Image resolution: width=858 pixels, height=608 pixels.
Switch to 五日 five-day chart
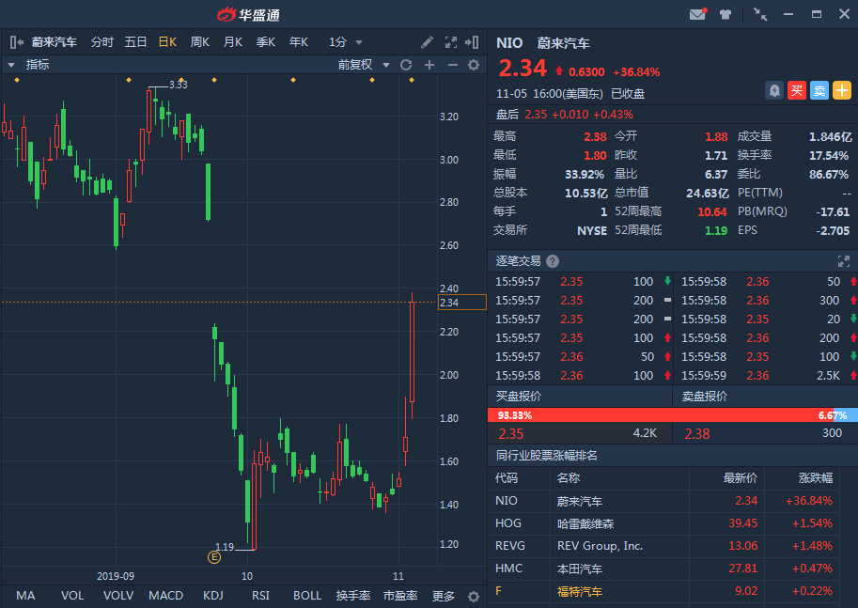(x=135, y=42)
